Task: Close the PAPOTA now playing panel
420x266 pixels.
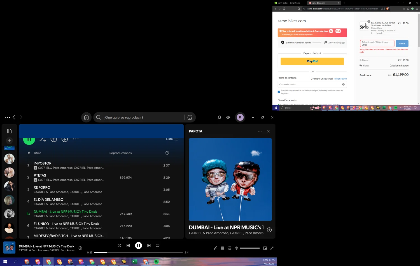Action: pos(269,131)
